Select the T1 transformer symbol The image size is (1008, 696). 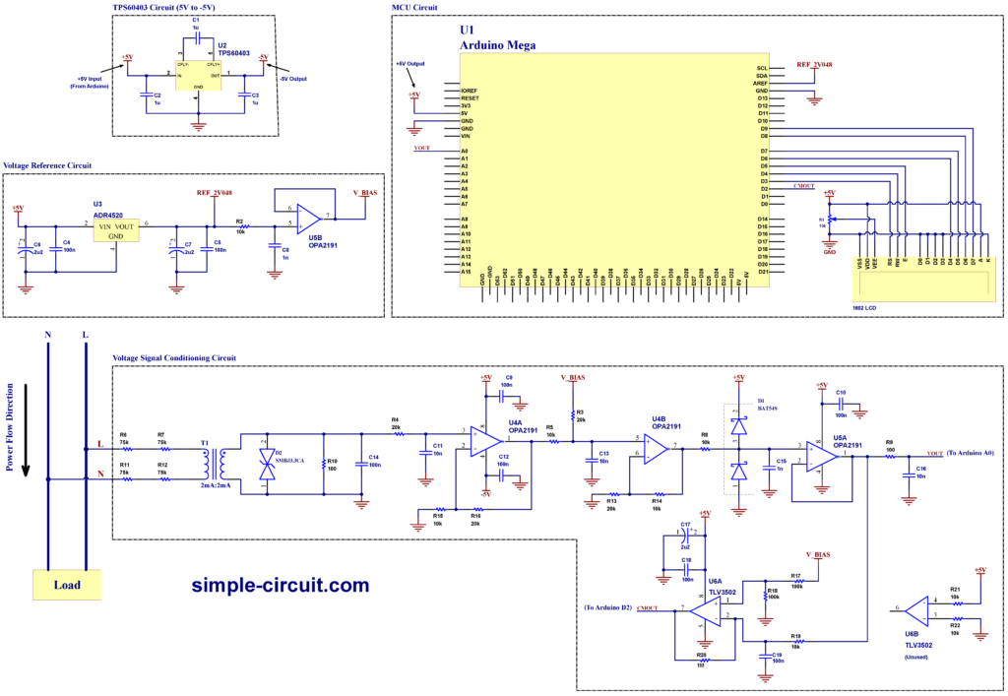[214, 464]
